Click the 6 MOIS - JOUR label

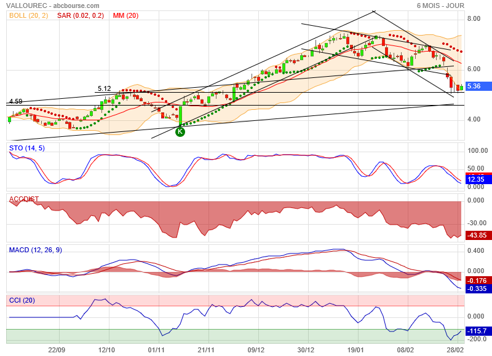point(440,6)
